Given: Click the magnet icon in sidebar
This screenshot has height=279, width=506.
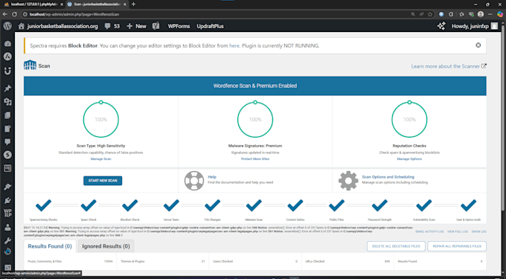Looking at the screenshot, I should (7, 71).
